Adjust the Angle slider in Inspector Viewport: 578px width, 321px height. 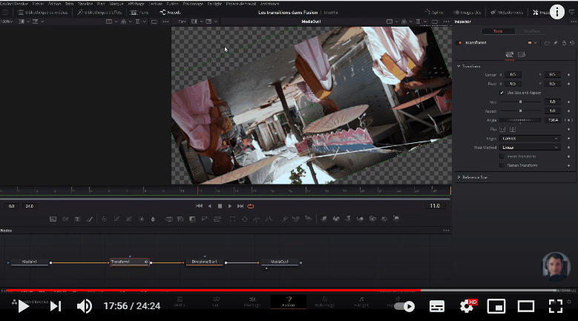[520, 119]
